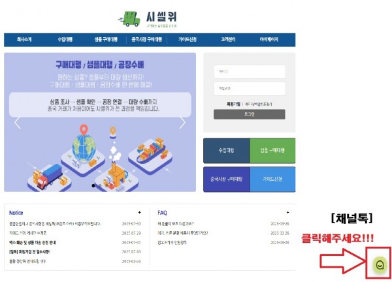Go to 샘플 구매대행 menu
This screenshot has height=282, width=392.
point(106,39)
